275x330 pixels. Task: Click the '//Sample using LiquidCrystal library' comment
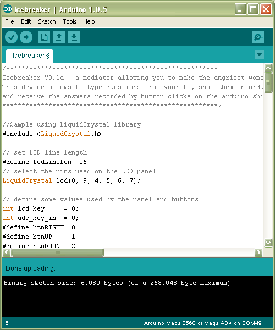71,124
